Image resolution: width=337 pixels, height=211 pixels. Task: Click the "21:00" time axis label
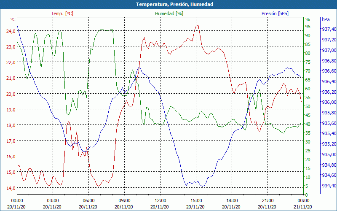267,201
